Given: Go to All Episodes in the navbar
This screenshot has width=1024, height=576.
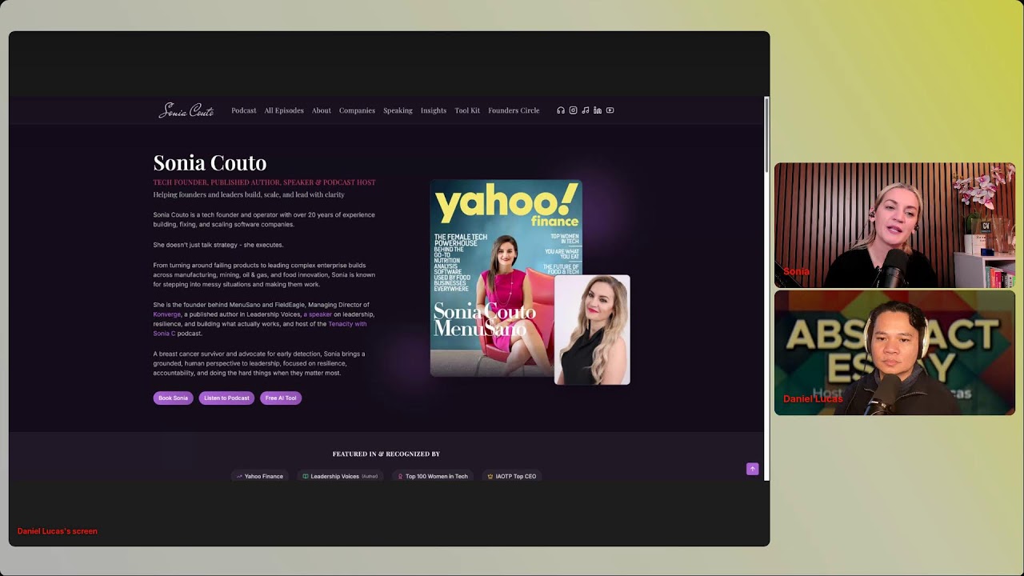Looking at the screenshot, I should coord(284,110).
